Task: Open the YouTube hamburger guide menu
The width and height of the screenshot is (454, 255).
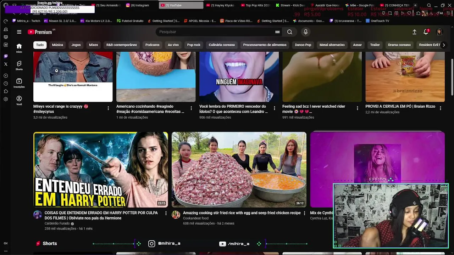Action: click(19, 32)
